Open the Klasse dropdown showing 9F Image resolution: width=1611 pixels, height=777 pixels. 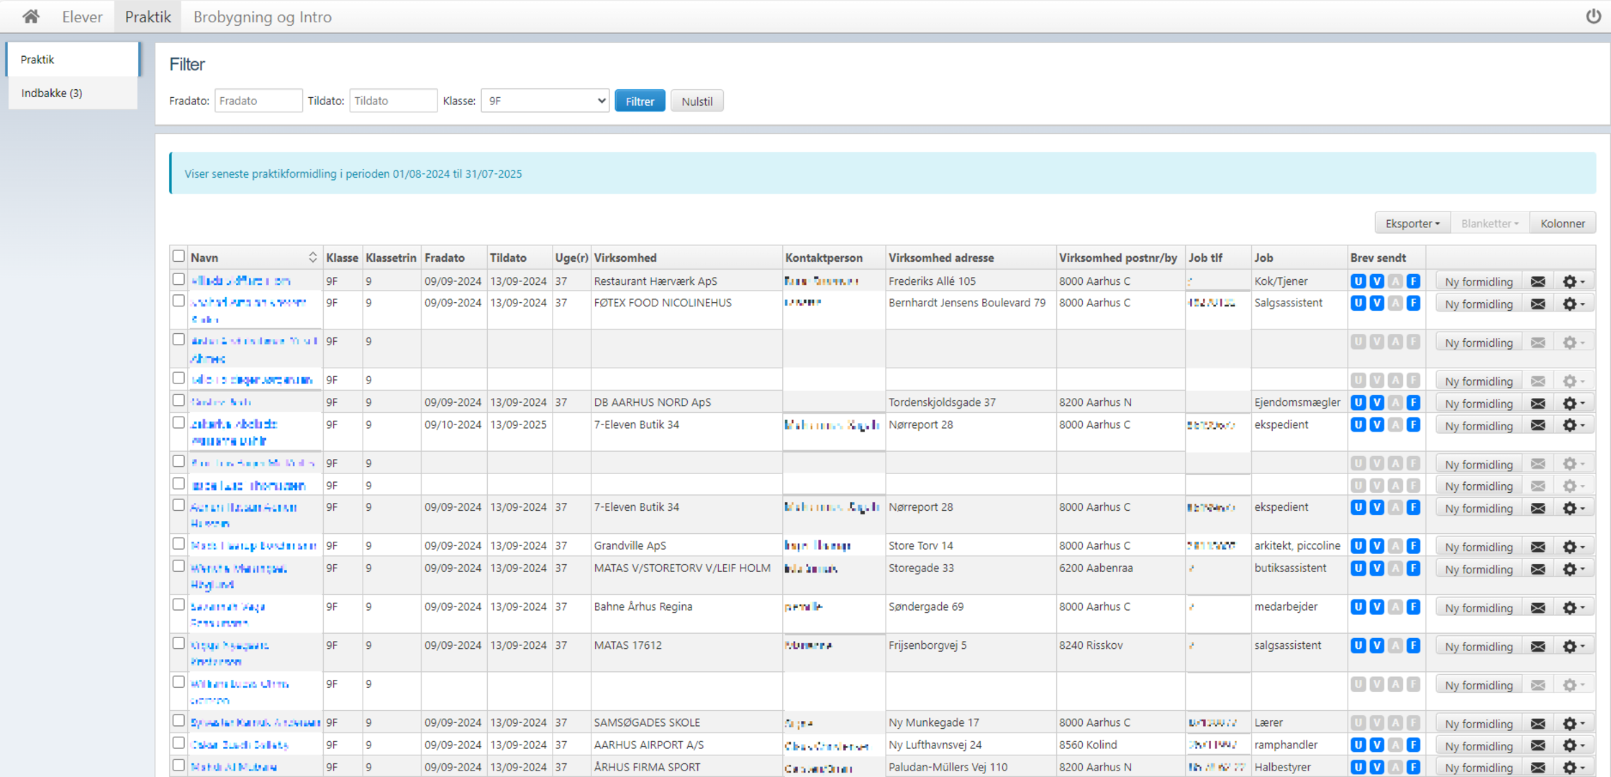pos(545,101)
